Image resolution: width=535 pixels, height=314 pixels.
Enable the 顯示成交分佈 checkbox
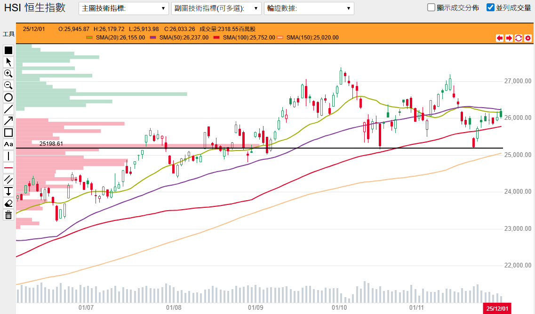coord(431,8)
